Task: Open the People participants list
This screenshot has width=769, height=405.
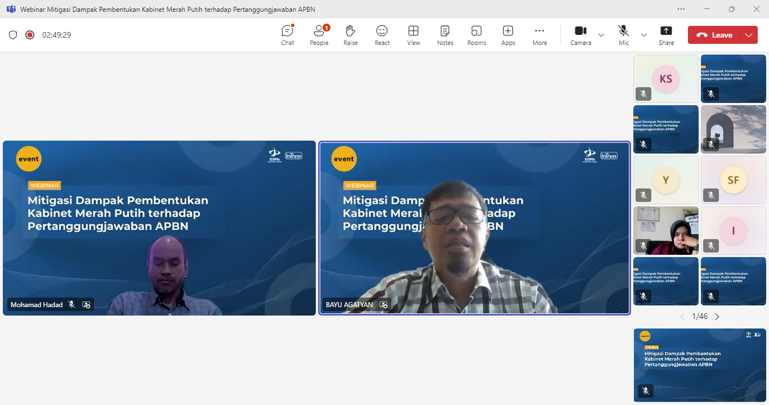Action: point(319,35)
